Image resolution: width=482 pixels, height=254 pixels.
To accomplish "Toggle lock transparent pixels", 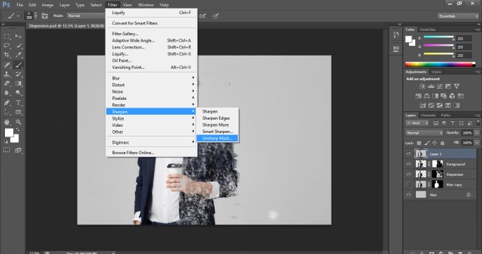I will (x=419, y=143).
